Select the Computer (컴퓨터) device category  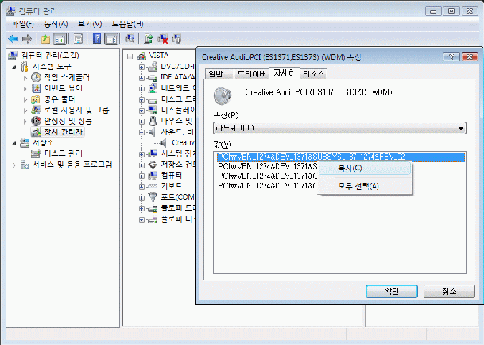[172, 176]
